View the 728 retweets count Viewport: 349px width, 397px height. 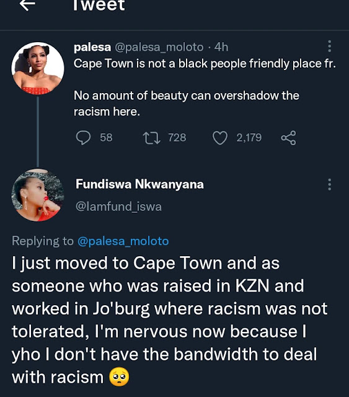pyautogui.click(x=177, y=138)
